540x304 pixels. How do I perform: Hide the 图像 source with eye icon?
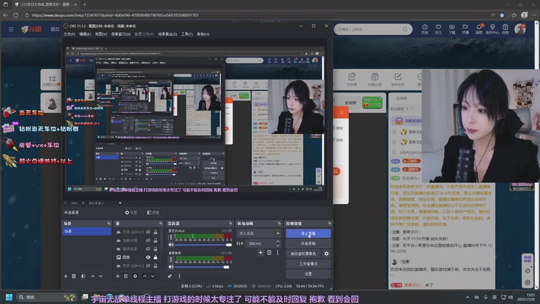coord(148,257)
